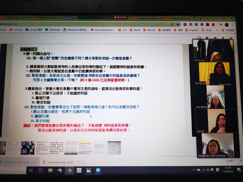
Task: Click the zoom magnifier icon in address bar
Action: pyautogui.click(x=172, y=24)
